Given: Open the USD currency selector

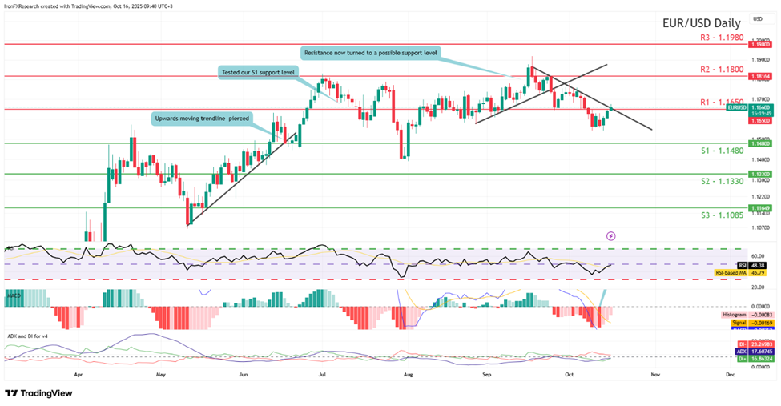Looking at the screenshot, I should pos(758,18).
